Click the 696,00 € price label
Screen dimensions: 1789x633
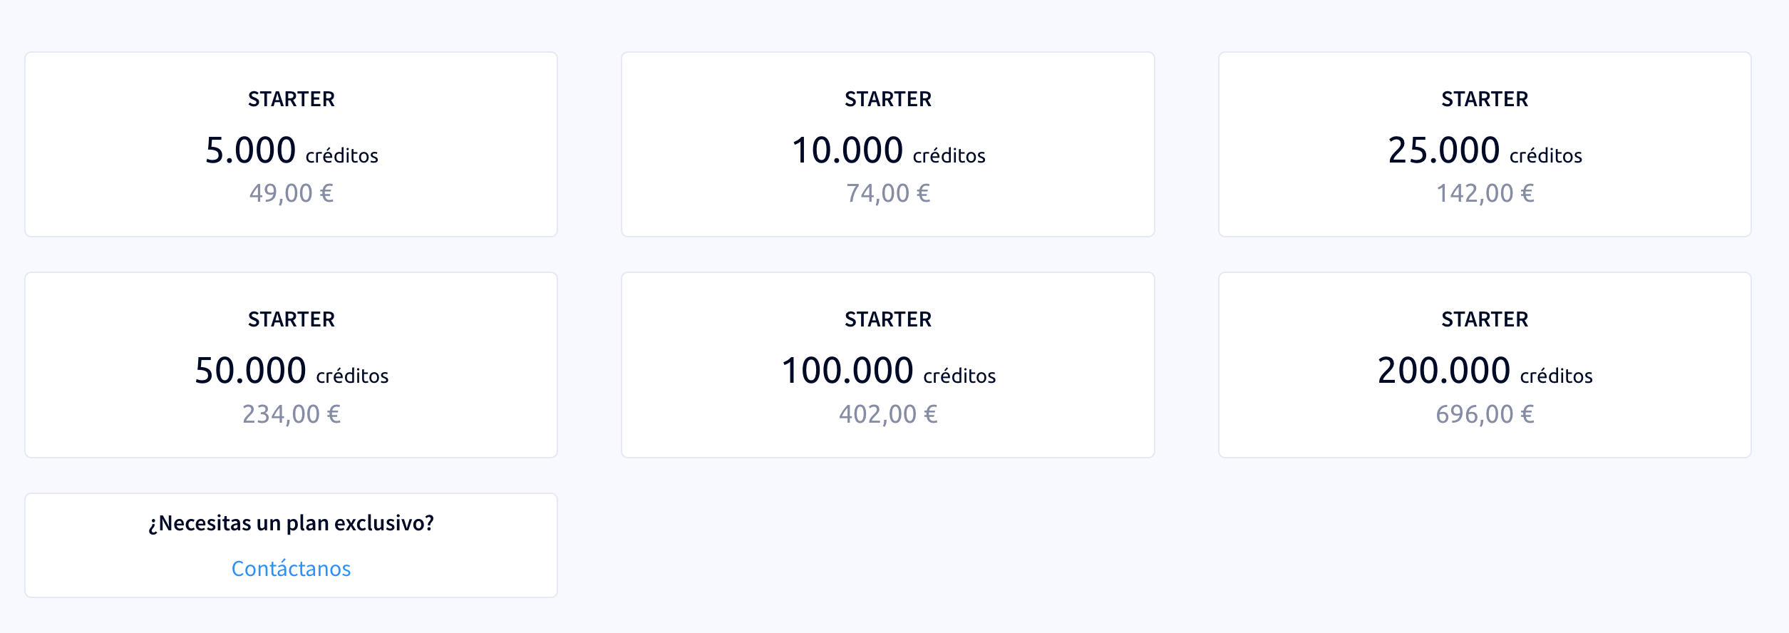[x=1485, y=414]
